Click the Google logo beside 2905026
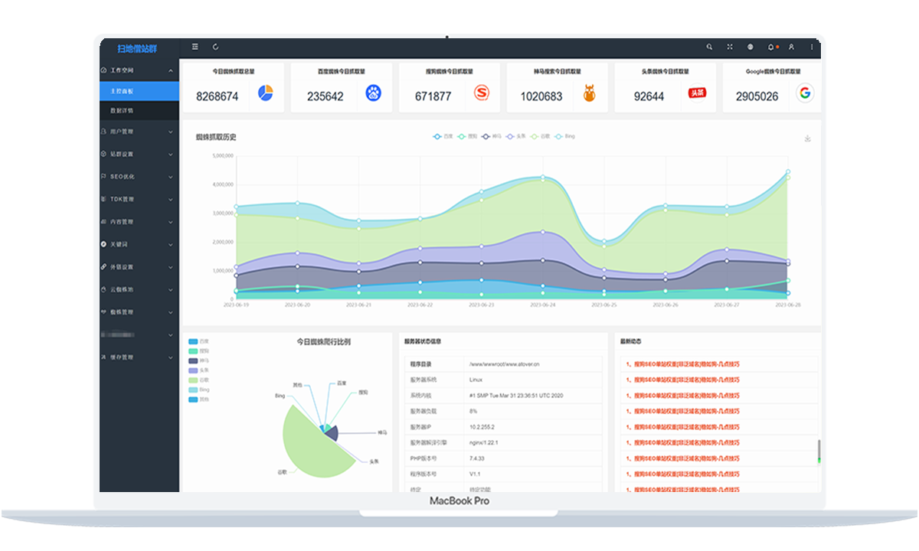Image resolution: width=919 pixels, height=551 pixels. (803, 93)
